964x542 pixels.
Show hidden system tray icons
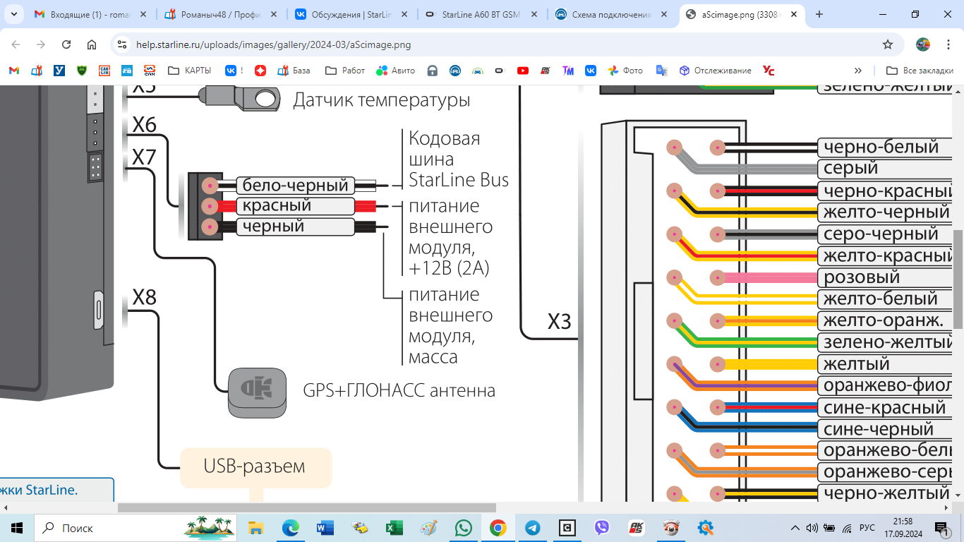[x=795, y=528]
